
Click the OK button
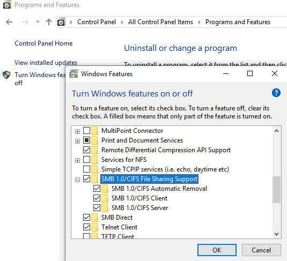[217, 250]
